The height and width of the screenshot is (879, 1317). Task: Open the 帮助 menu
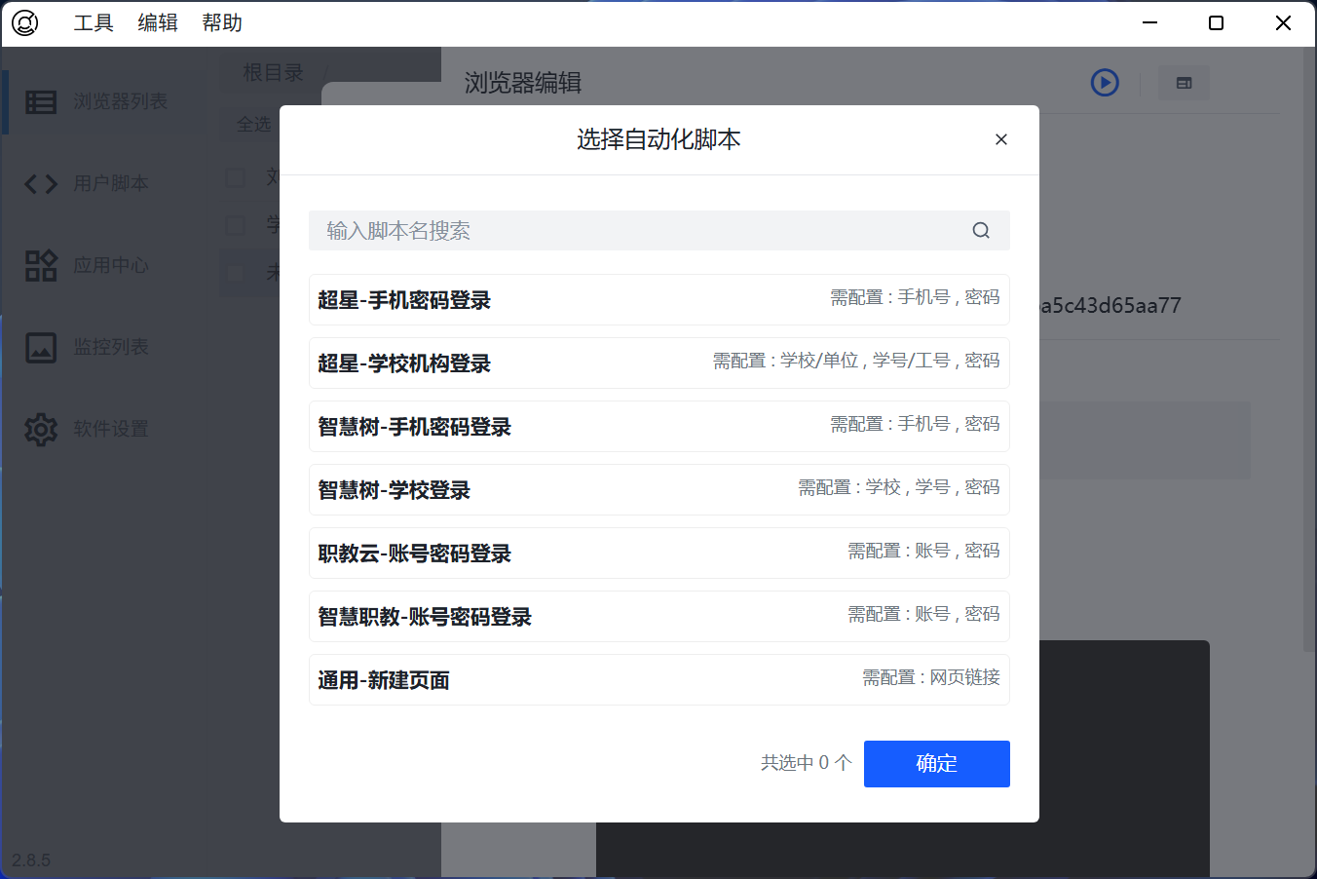coord(222,22)
